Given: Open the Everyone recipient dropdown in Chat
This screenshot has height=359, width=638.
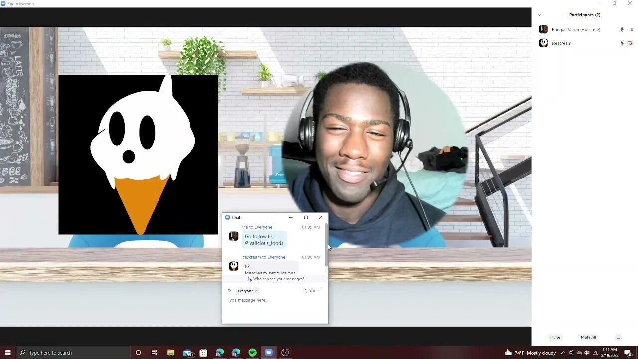Looking at the screenshot, I should click(x=247, y=291).
